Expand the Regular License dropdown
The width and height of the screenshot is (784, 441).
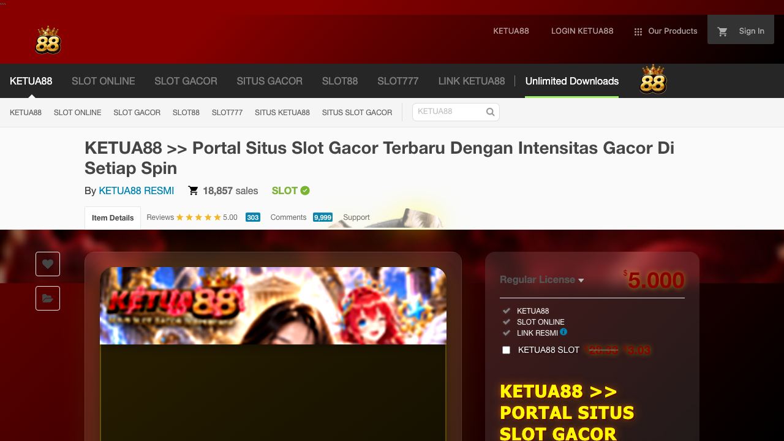pos(541,280)
